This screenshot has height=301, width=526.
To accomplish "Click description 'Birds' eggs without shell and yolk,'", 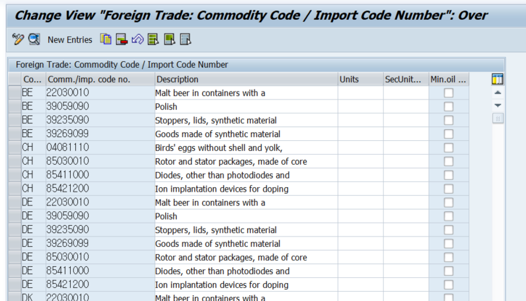I will [x=246, y=148].
